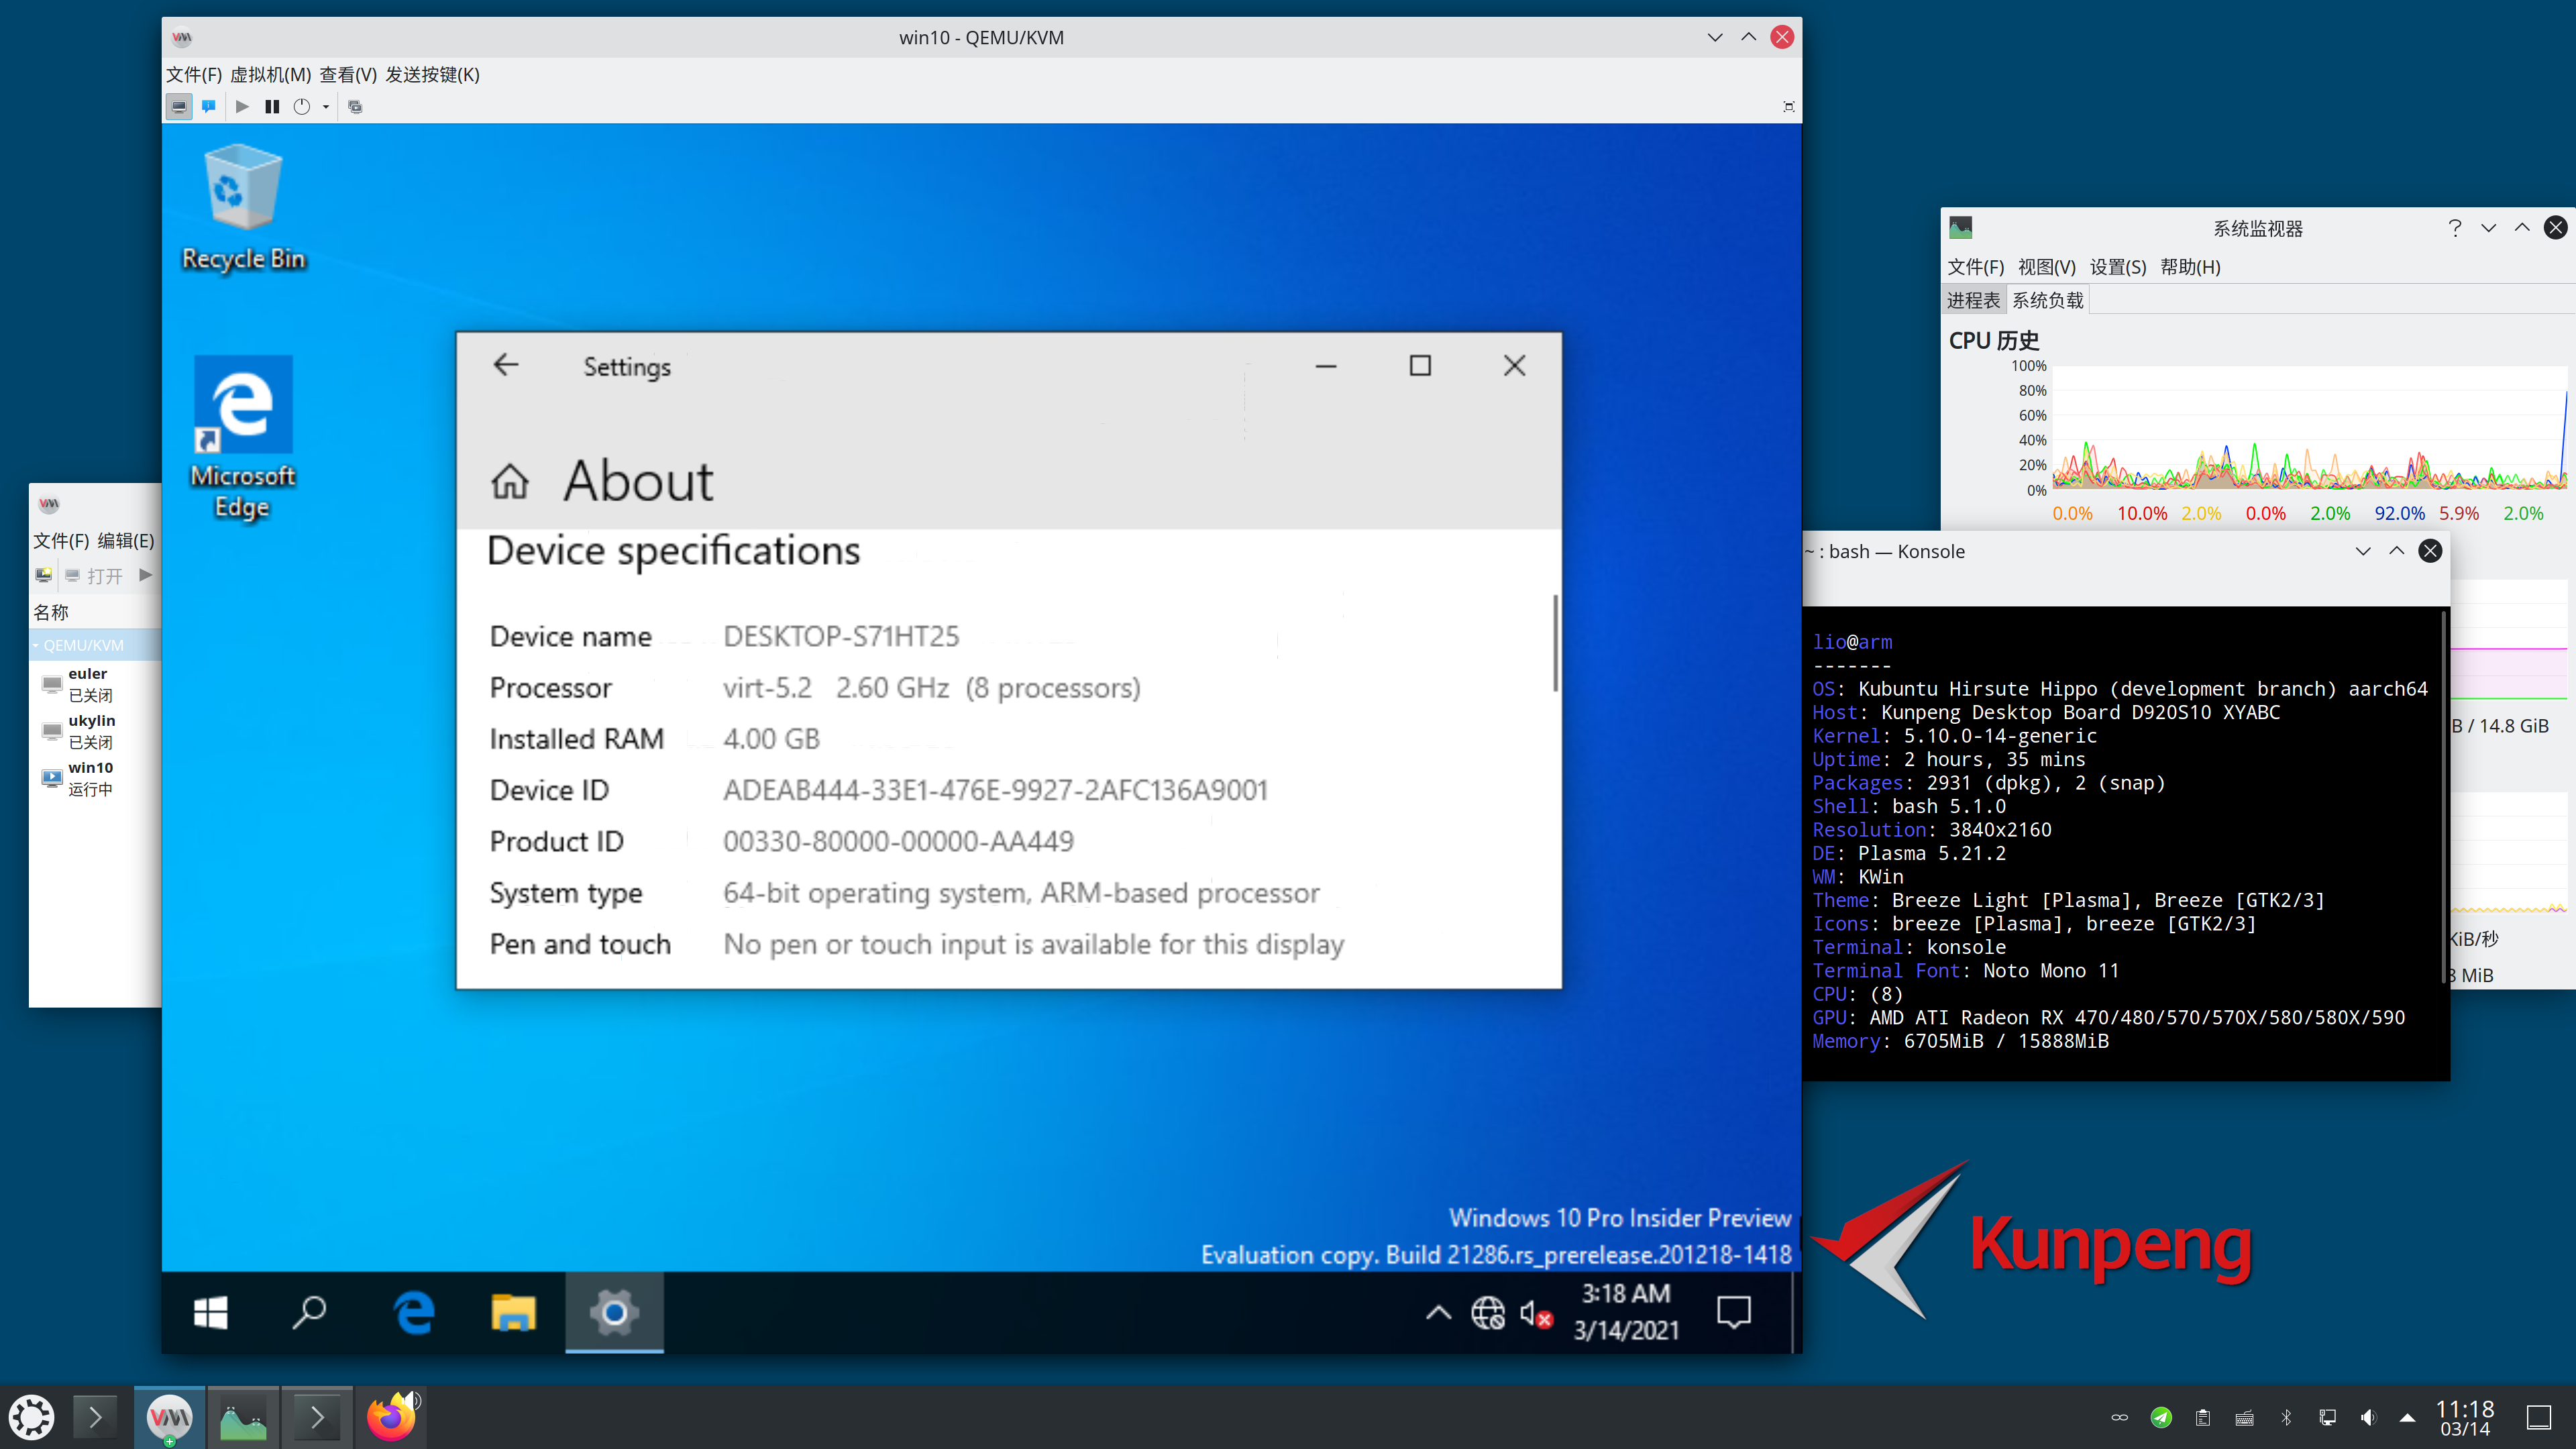This screenshot has height=1449, width=2576.
Task: Select the running win10 virtual machine
Action: (95, 778)
